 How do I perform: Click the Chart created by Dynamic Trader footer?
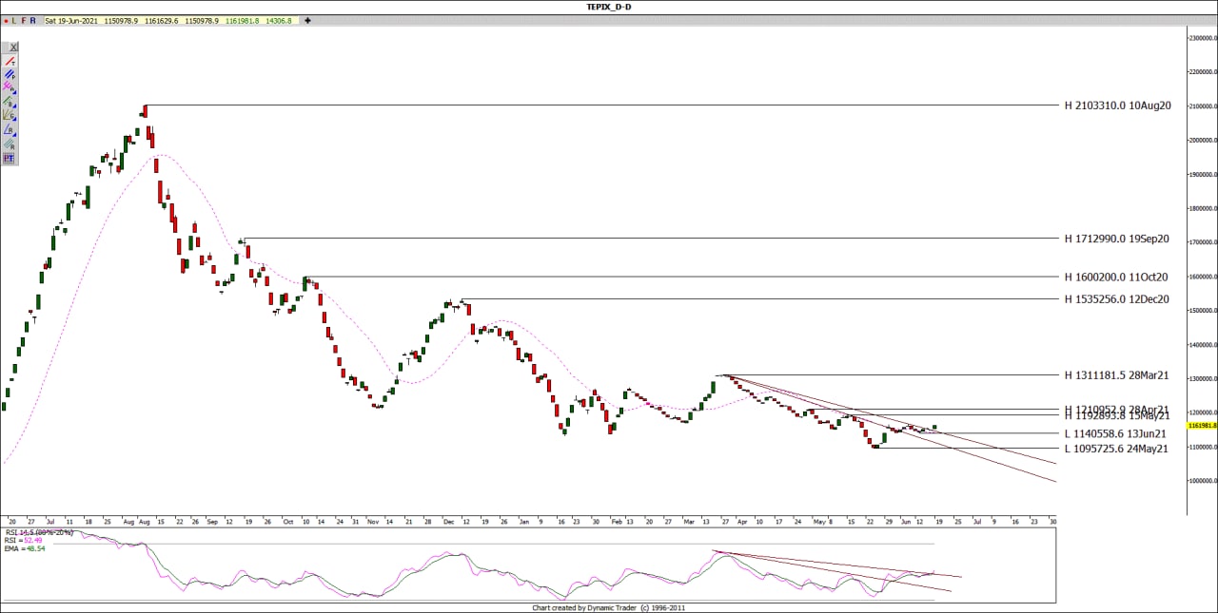609,607
